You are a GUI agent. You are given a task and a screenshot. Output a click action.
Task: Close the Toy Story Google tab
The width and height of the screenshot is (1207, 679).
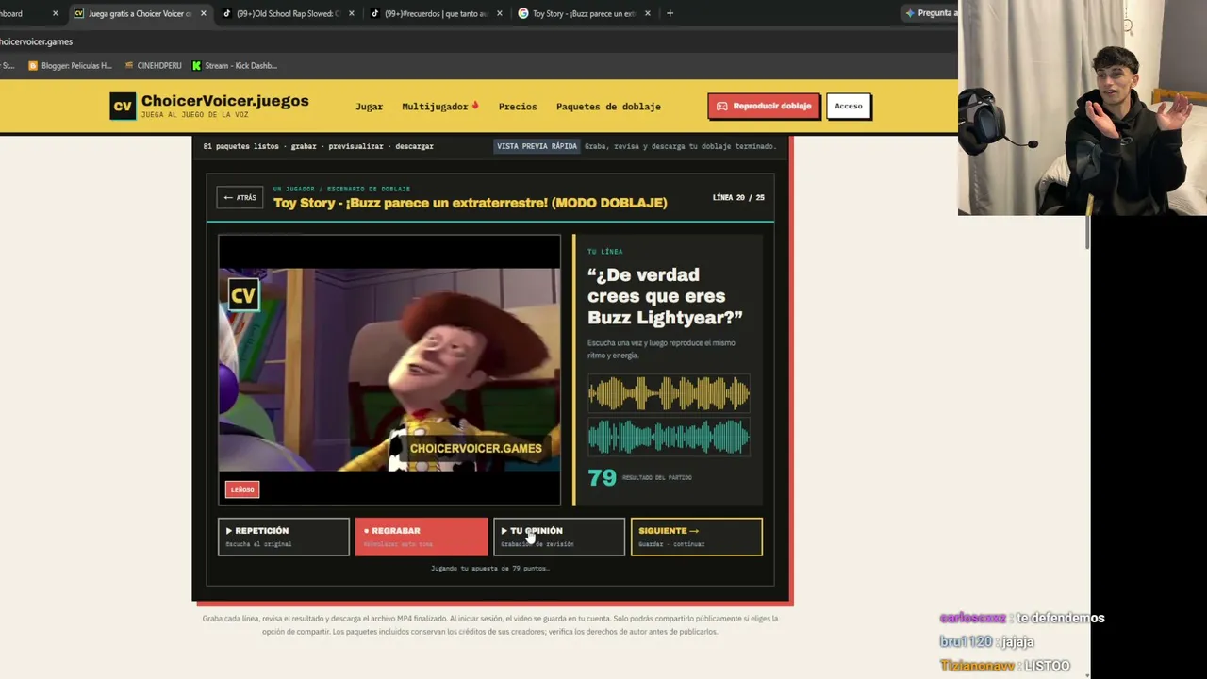click(647, 13)
